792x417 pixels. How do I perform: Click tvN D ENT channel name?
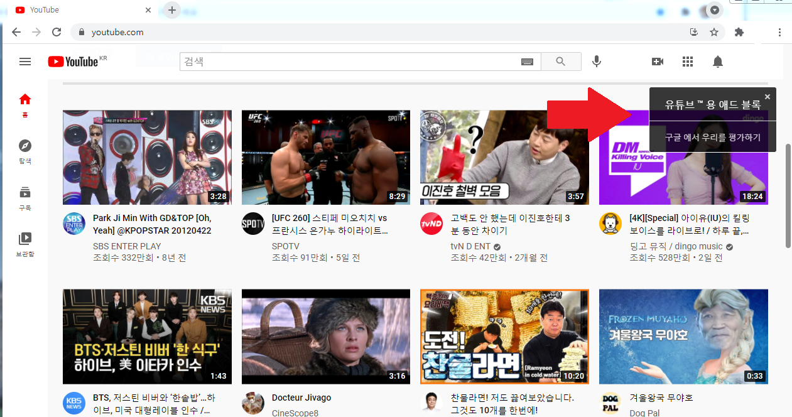tap(470, 246)
